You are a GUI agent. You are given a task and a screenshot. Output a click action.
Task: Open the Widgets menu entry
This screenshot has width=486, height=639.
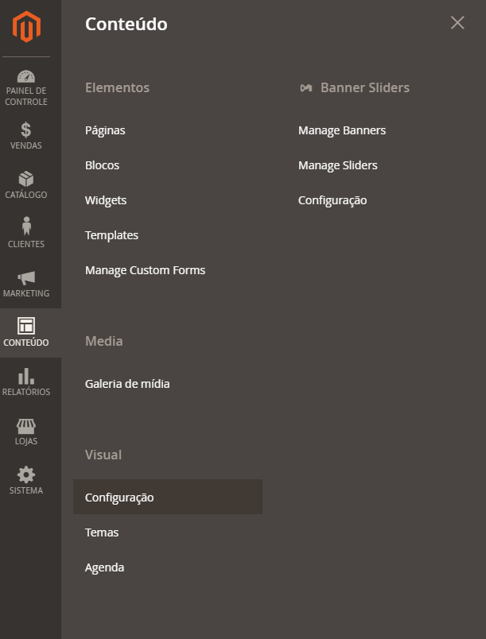tap(106, 200)
